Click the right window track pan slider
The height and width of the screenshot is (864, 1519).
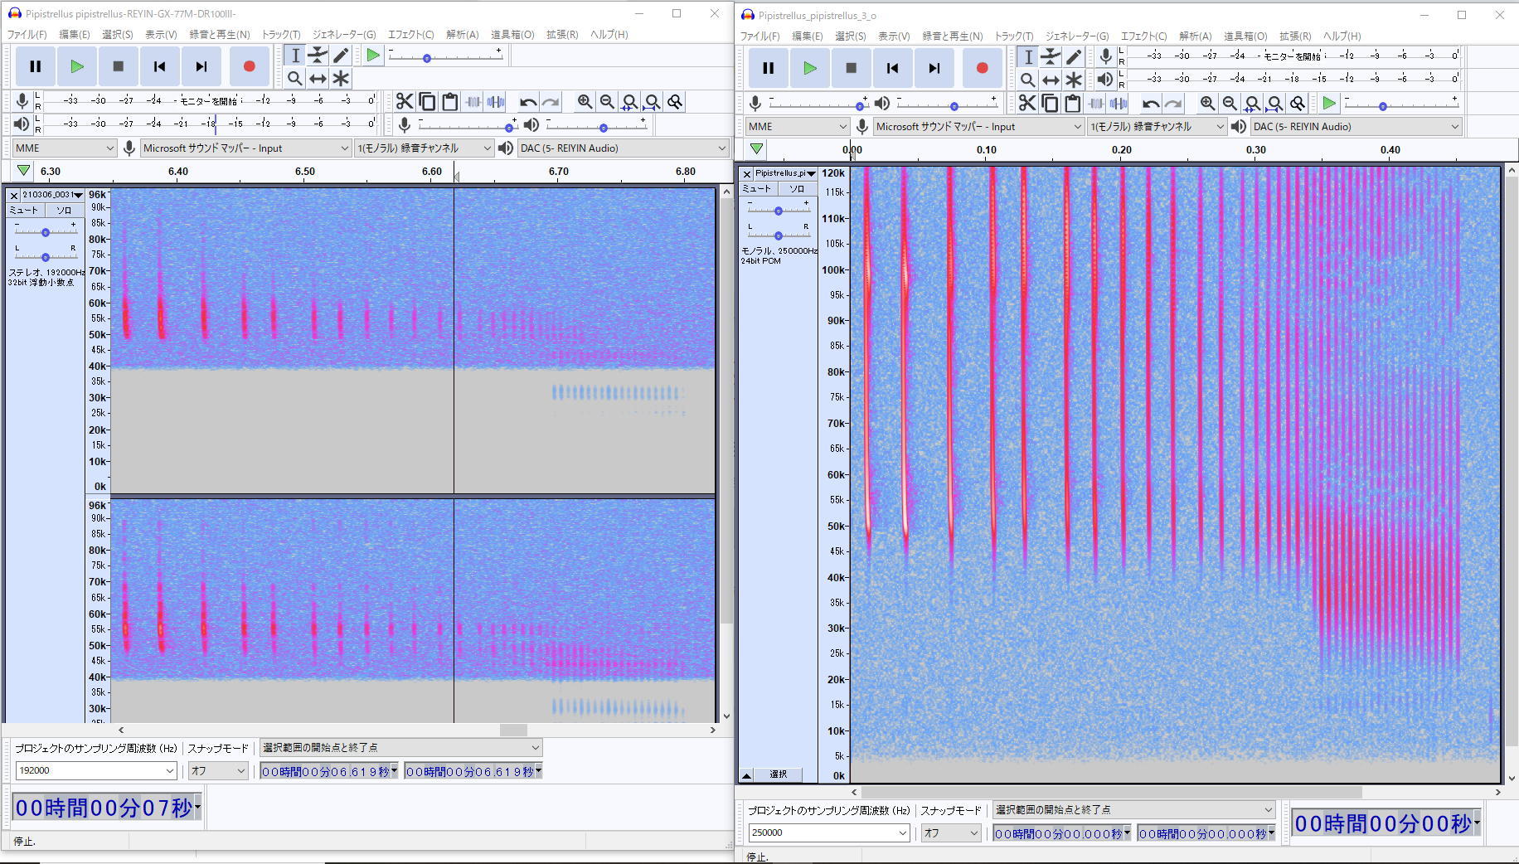tap(778, 235)
